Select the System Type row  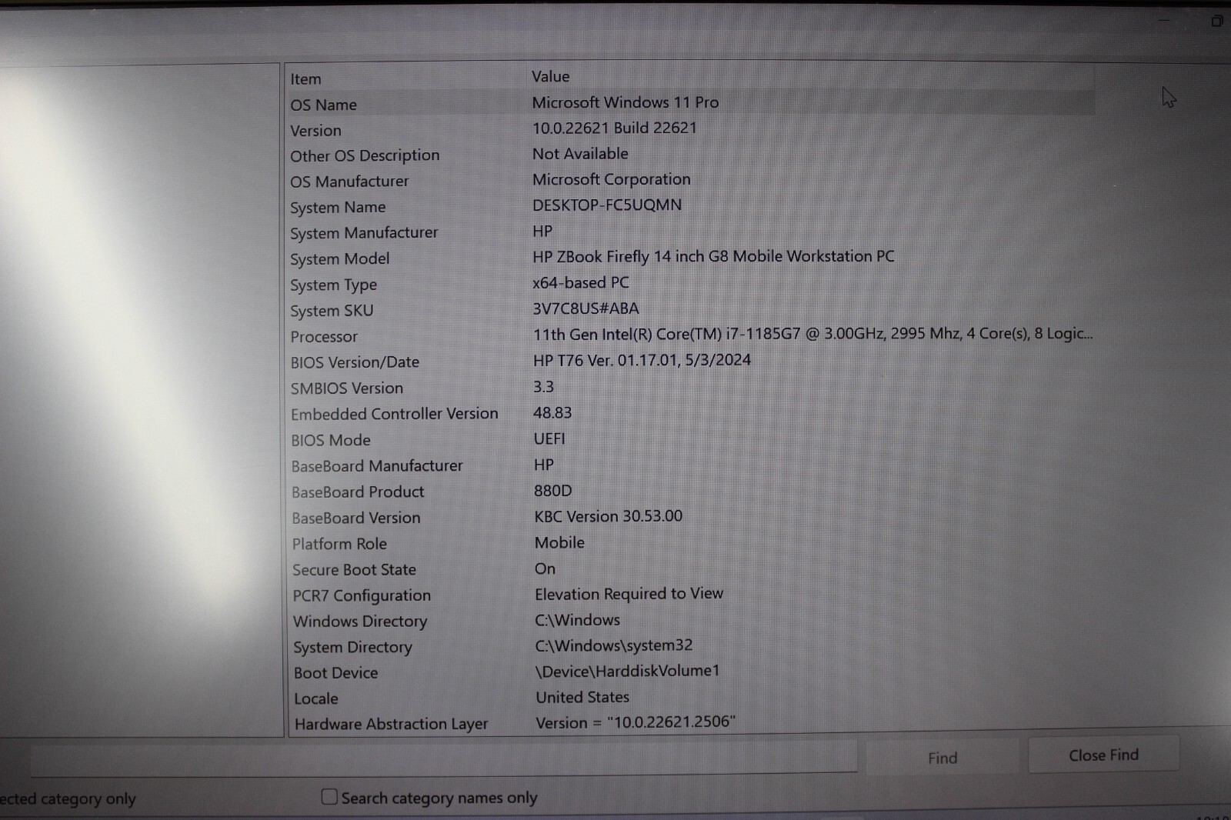tap(691, 284)
